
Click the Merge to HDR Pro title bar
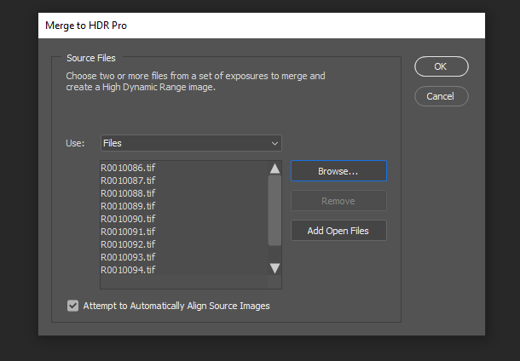click(x=256, y=26)
